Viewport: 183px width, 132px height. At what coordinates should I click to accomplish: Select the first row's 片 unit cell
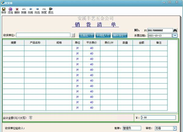77,48
